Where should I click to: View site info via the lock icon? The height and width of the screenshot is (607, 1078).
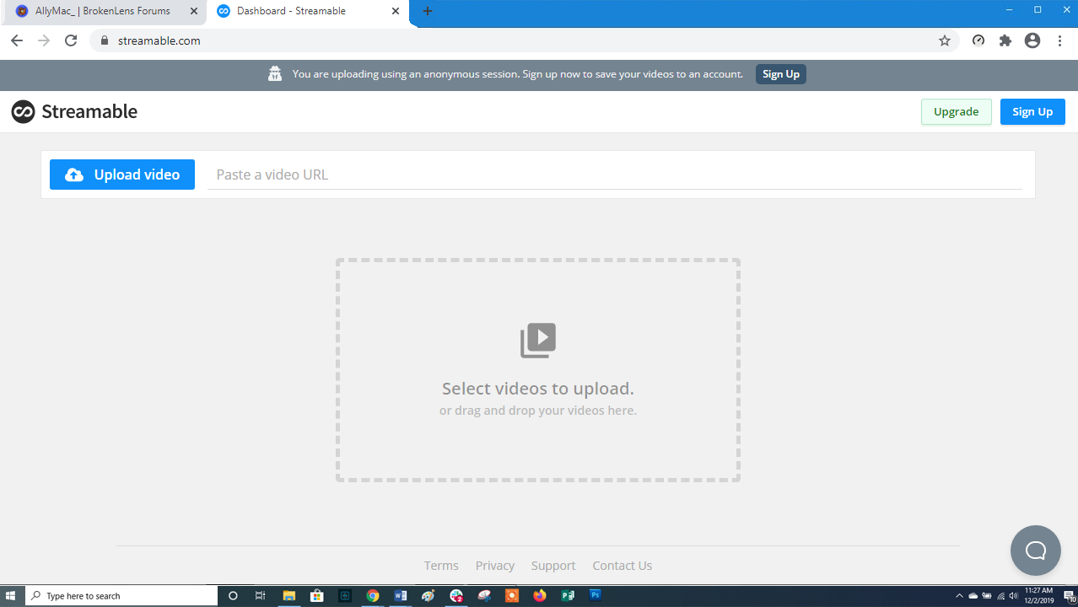tap(105, 40)
